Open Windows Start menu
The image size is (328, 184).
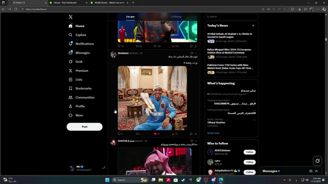(107, 180)
